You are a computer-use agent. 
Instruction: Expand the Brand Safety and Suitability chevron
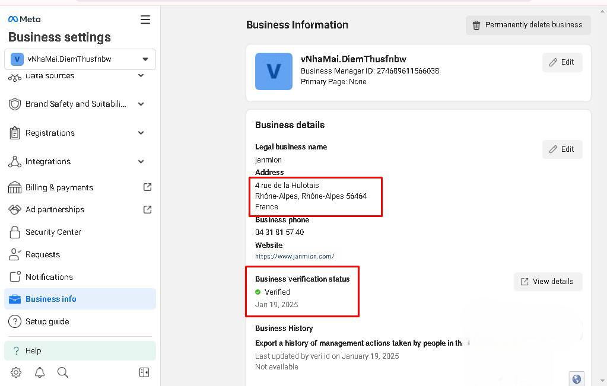[x=141, y=104]
